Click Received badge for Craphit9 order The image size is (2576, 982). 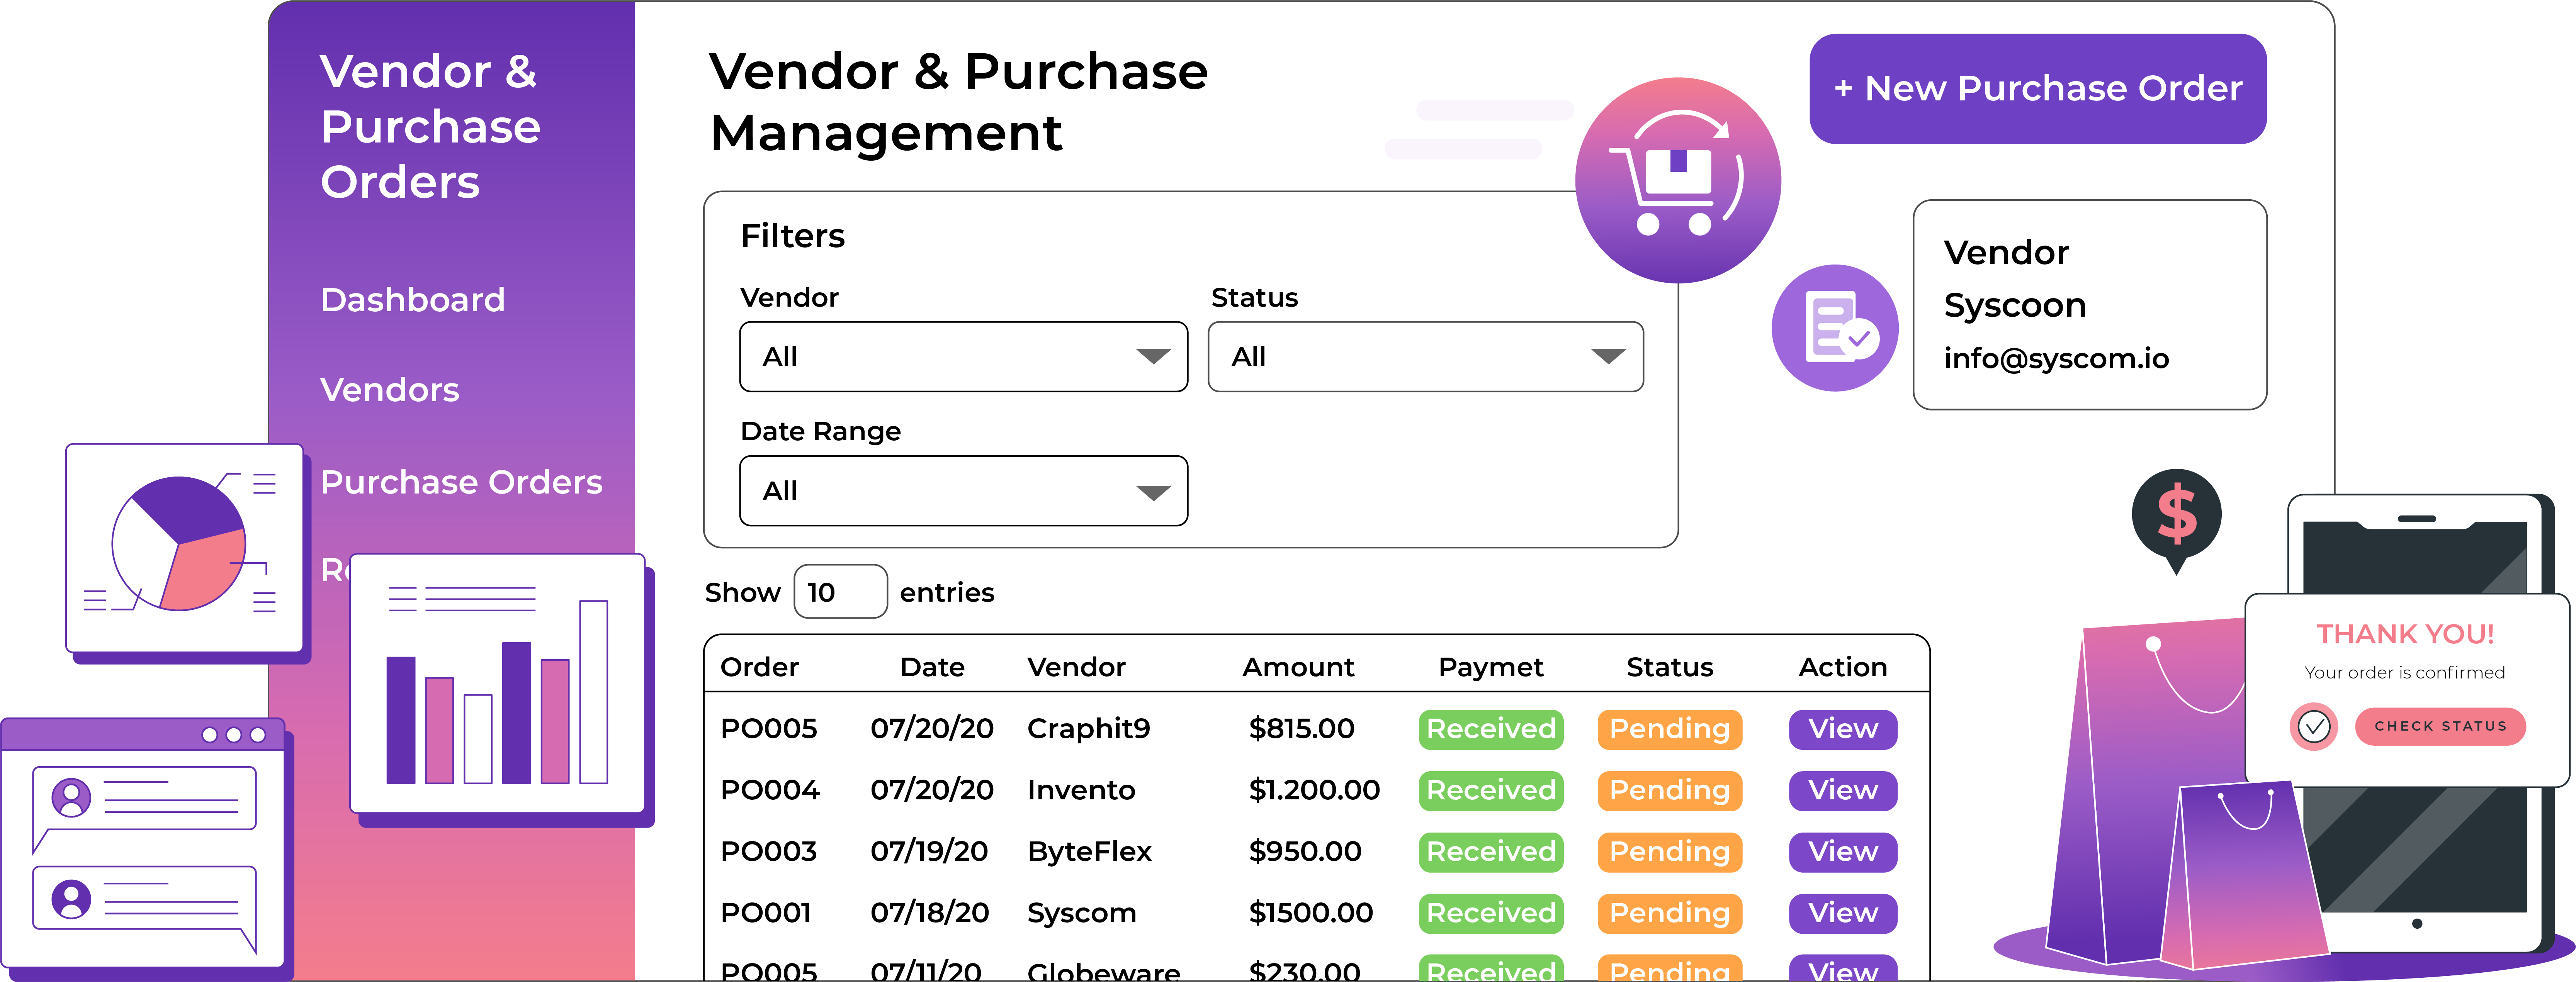tap(1490, 729)
